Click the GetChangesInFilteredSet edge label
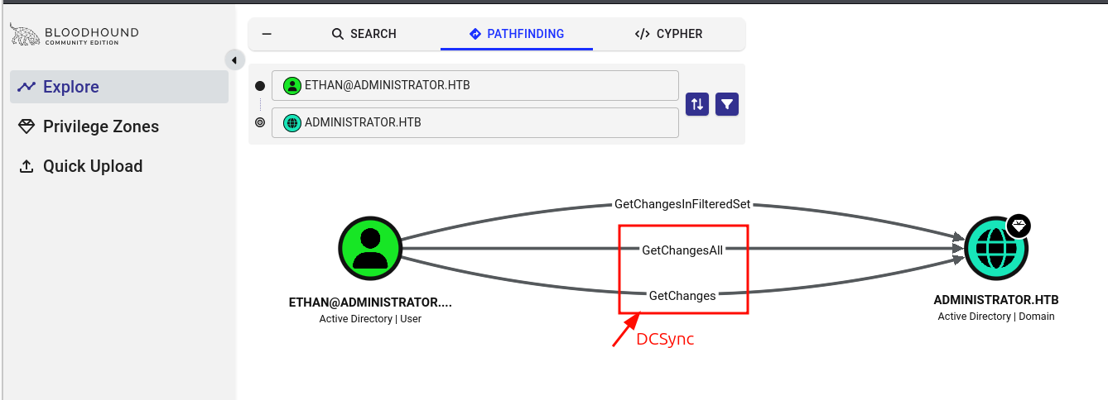Screen dimensions: 1108x400 click(682, 204)
